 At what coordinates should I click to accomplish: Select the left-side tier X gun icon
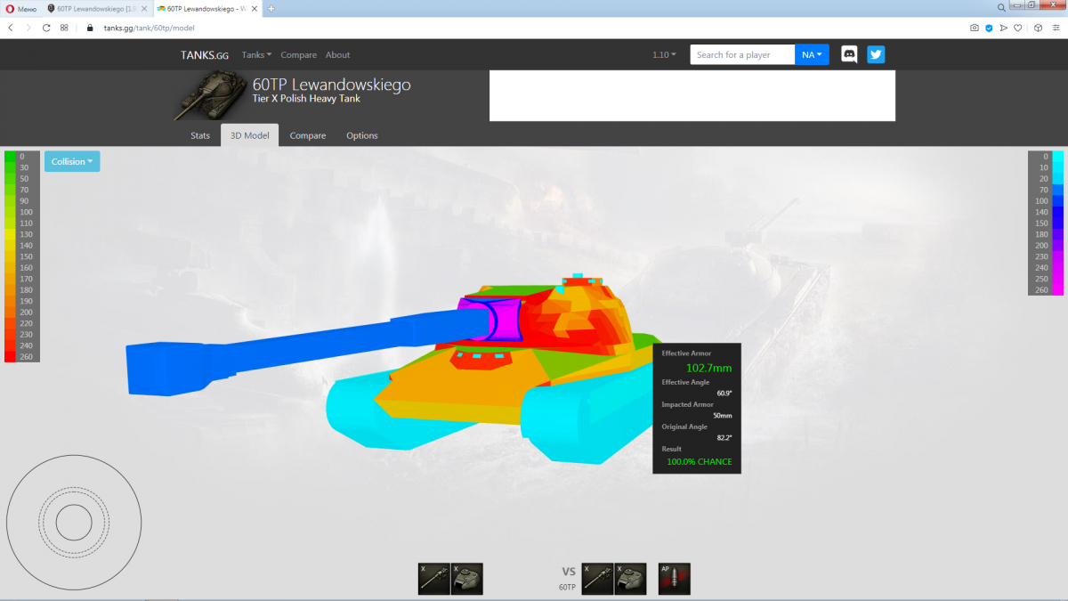(x=433, y=579)
